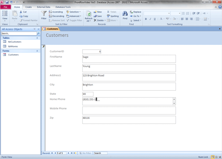The image size is (222, 159).
Task: Click the Cut scissors command
Action: pos(23,12)
